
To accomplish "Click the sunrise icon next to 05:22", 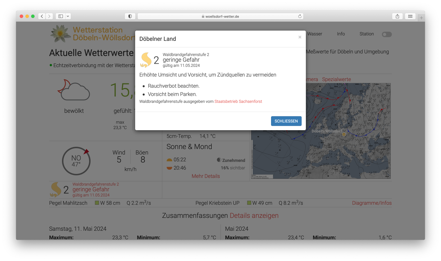I will [x=169, y=160].
